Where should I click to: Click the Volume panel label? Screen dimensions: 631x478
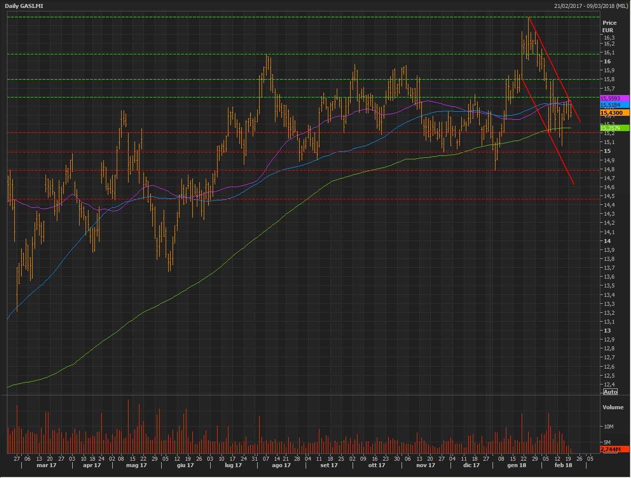click(613, 407)
